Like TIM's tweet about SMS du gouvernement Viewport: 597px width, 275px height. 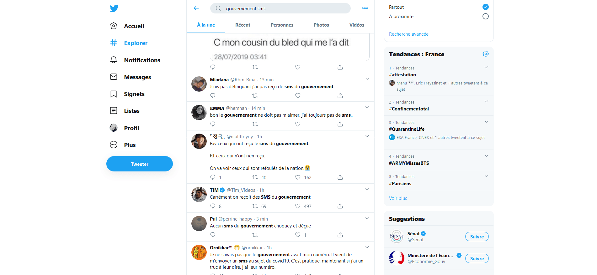click(298, 206)
